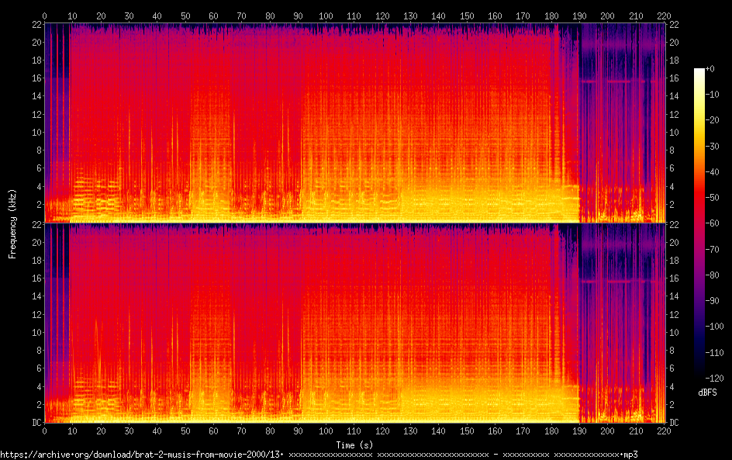Click the "130" tick on the bottom time axis
This screenshot has width=732, height=460.
point(410,431)
